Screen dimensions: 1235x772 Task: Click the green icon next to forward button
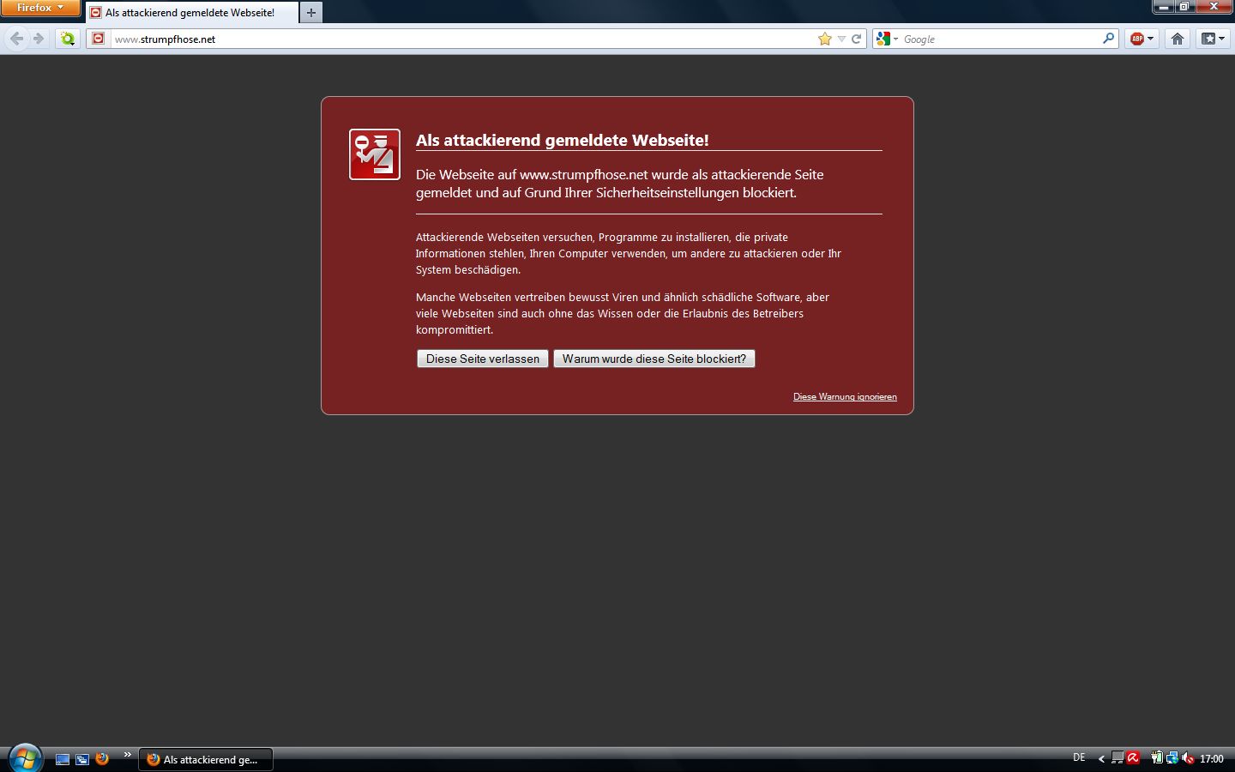click(68, 39)
